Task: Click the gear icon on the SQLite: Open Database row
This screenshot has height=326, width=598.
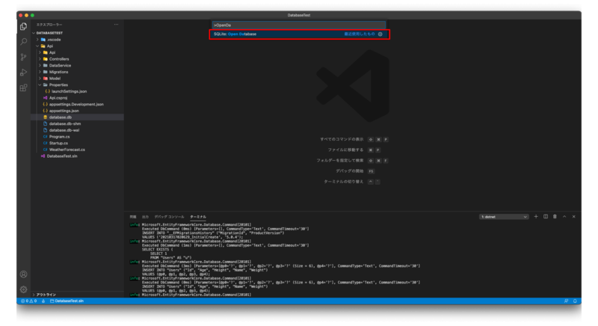Action: click(380, 34)
